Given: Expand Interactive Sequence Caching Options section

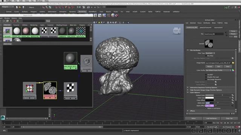Looking at the screenshot, I should (188, 87).
